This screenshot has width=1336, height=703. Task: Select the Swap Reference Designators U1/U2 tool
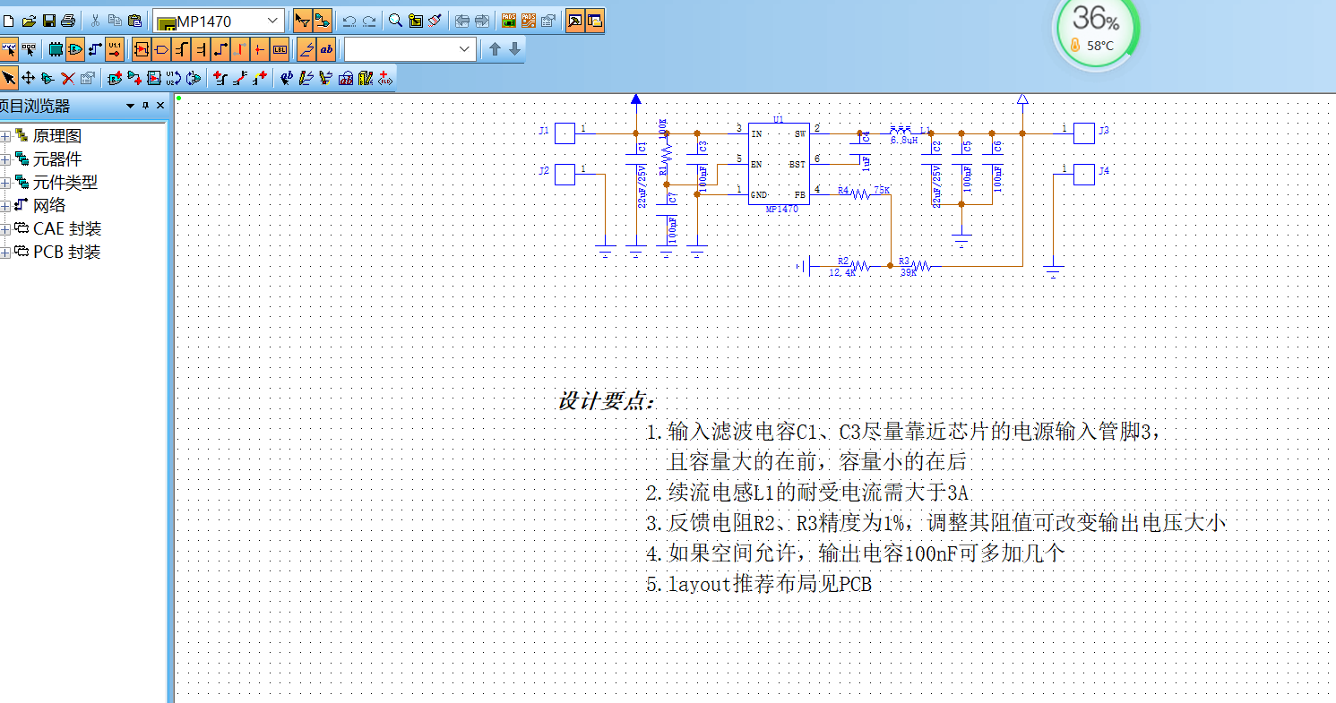173,78
